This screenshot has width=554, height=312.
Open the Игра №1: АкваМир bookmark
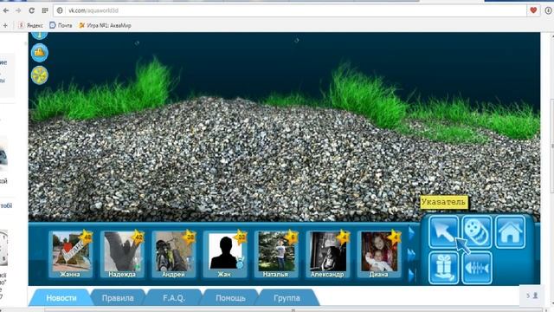[x=105, y=25]
